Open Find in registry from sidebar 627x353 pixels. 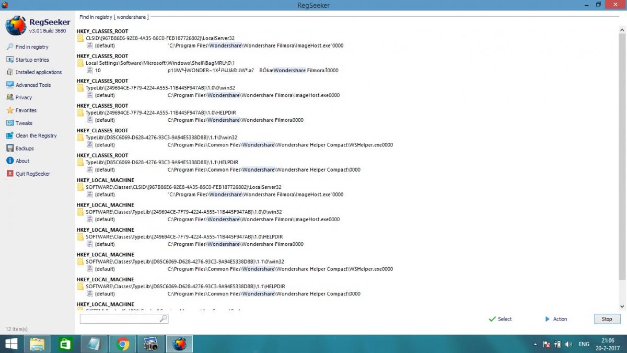31,47
